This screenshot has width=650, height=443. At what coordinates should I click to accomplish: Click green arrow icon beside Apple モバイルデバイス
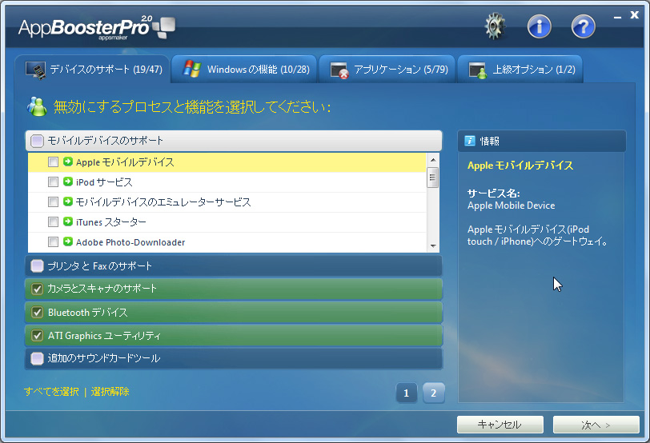pyautogui.click(x=68, y=162)
